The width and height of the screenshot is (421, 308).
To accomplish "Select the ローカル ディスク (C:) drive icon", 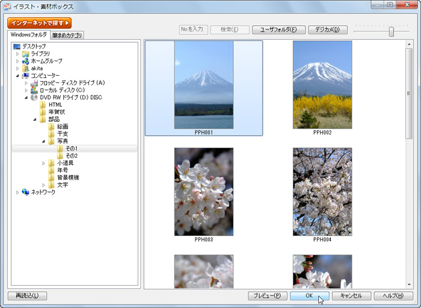I will tap(34, 90).
